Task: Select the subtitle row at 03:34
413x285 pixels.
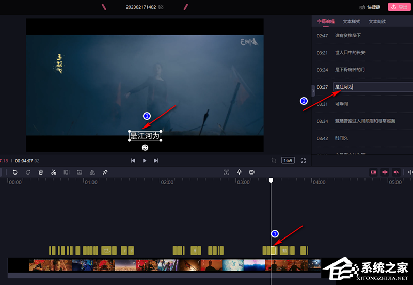Action: point(363,121)
